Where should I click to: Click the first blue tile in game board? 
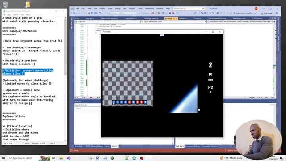point(114,102)
